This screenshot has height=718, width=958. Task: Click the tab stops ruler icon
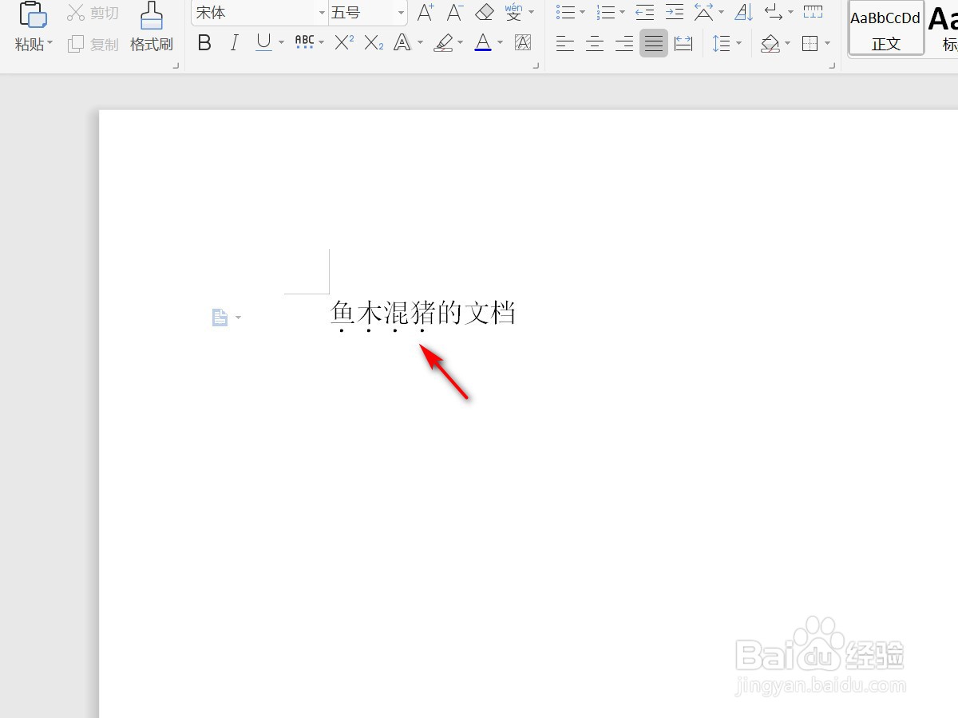813,12
